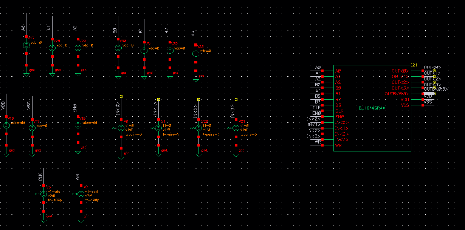Image resolution: width=465 pixels, height=230 pixels.
Task: Select the OUT<0> wire label right of SRAM block
Action: point(432,68)
